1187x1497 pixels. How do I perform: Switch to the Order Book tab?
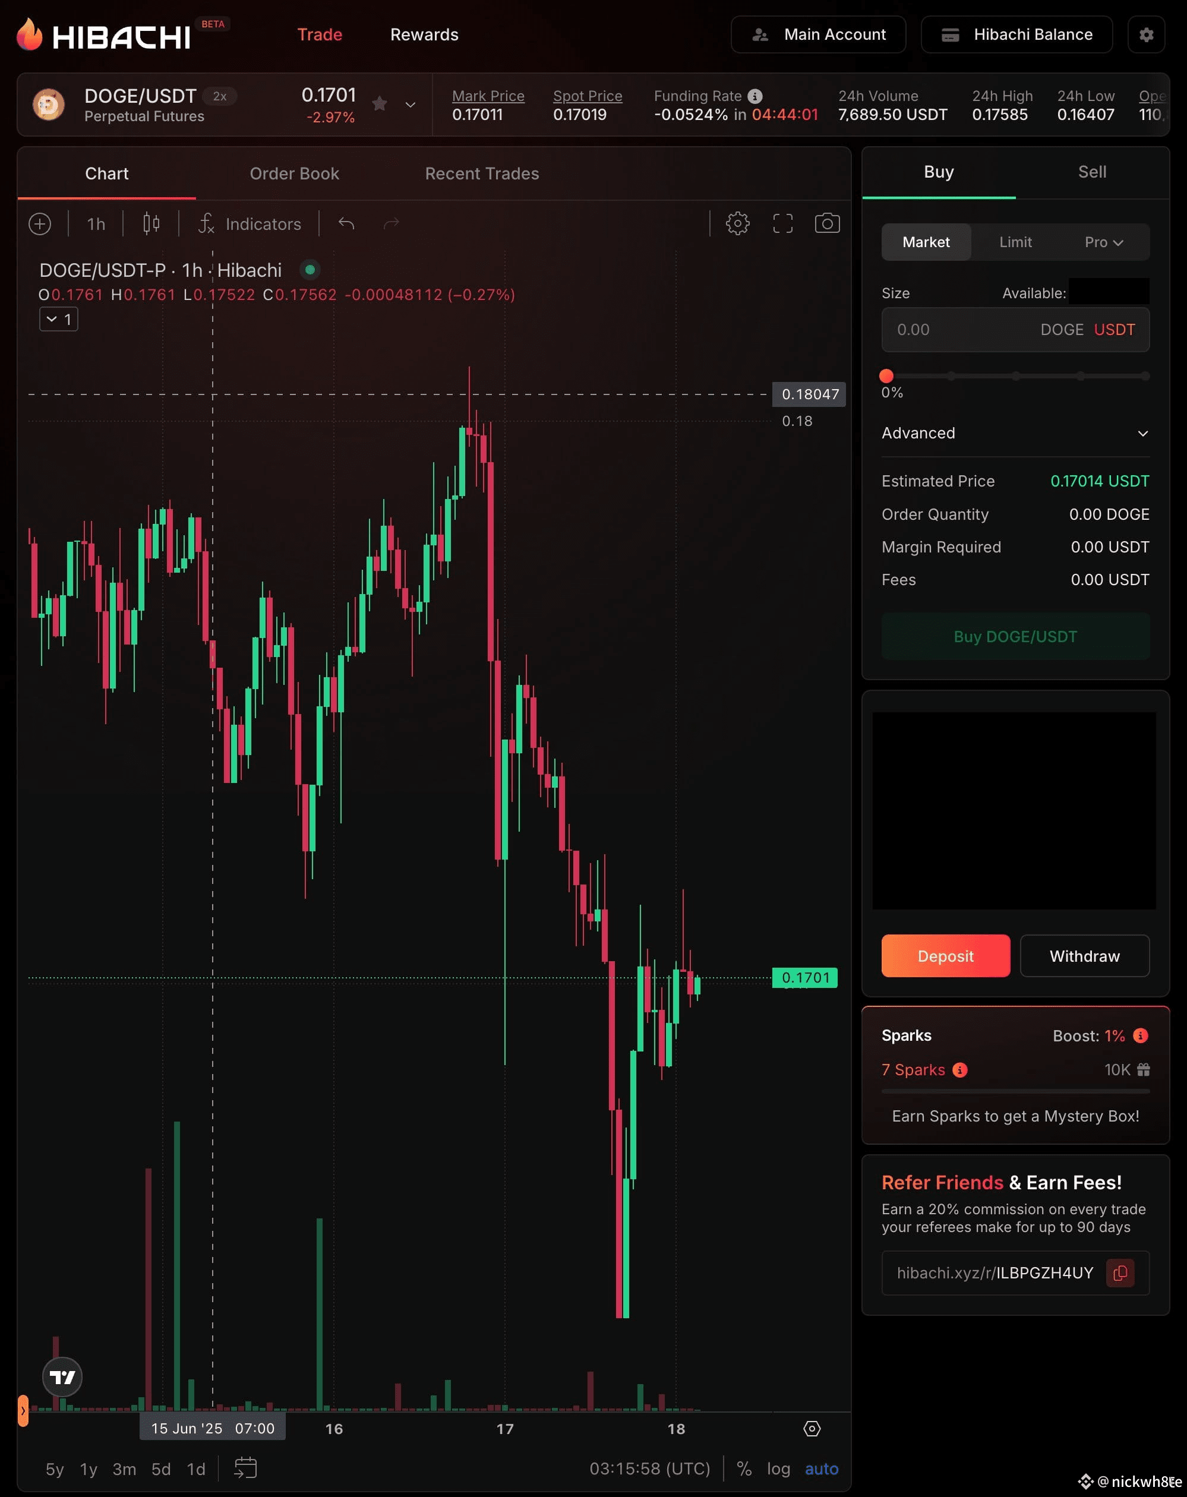tap(295, 173)
